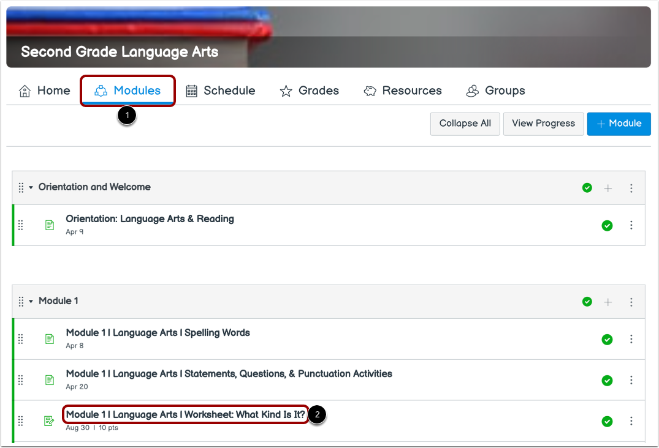Click the Collapse All button

pos(465,124)
